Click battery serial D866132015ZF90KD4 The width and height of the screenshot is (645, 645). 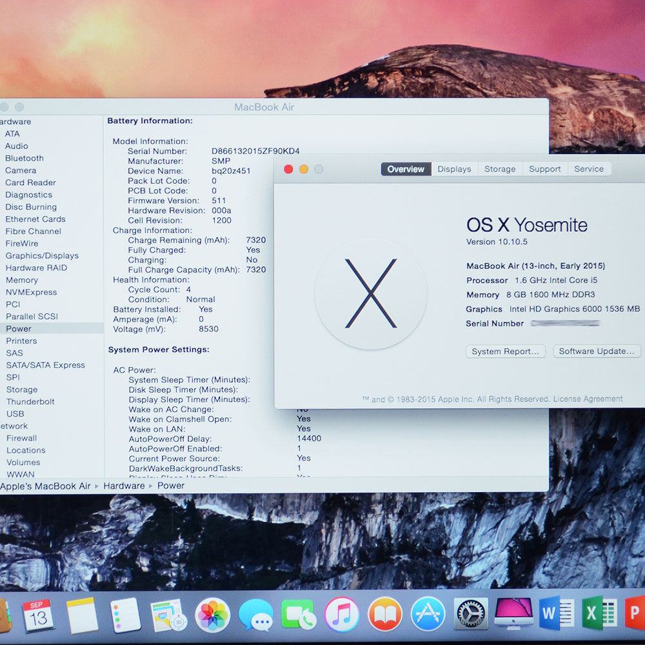pos(255,151)
